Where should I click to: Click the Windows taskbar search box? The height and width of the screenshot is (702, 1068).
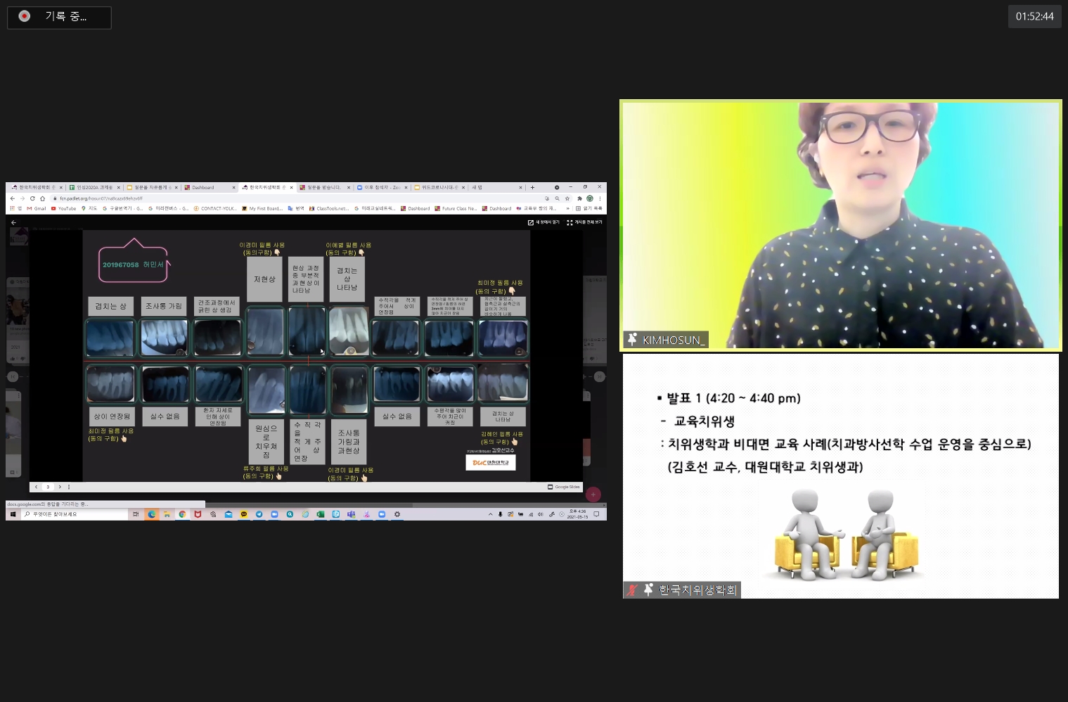tap(74, 514)
